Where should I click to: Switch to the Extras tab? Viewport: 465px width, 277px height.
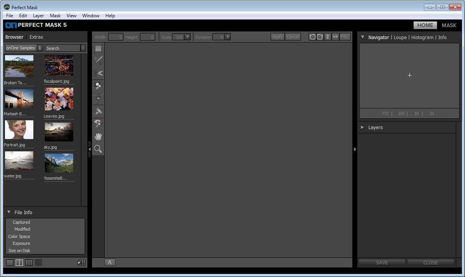[36, 37]
